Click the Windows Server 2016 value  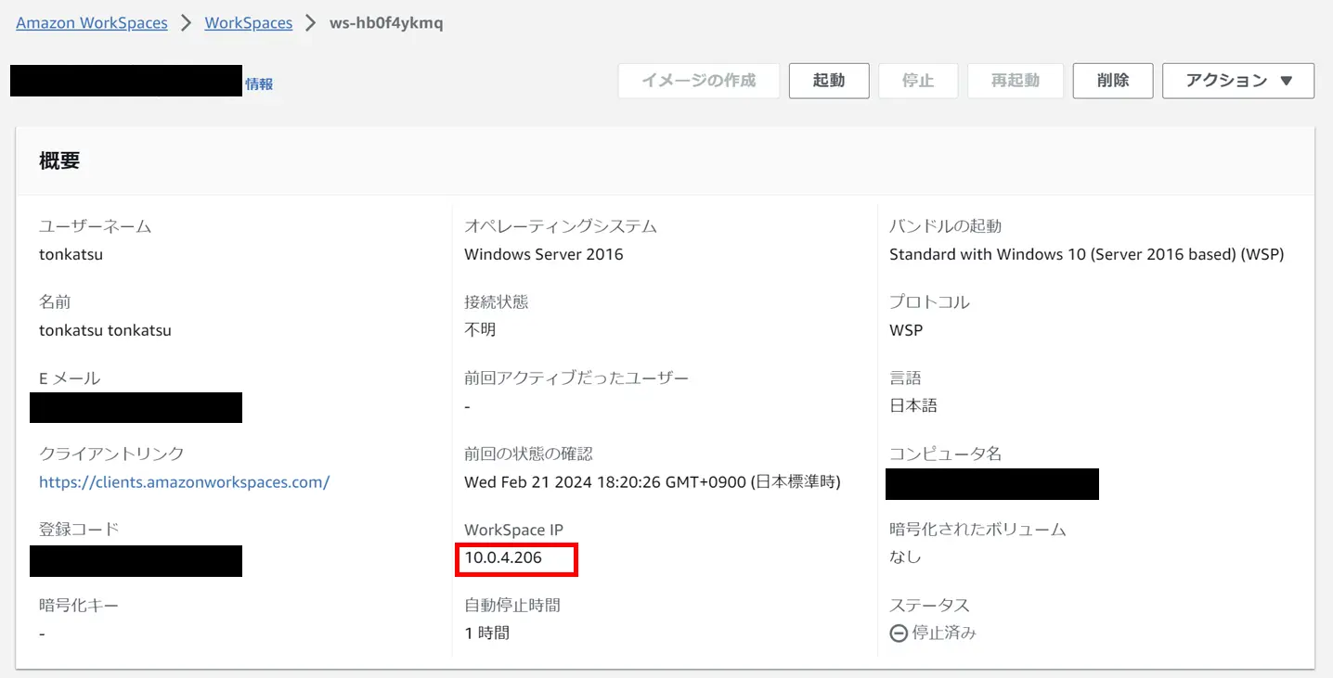tap(544, 254)
